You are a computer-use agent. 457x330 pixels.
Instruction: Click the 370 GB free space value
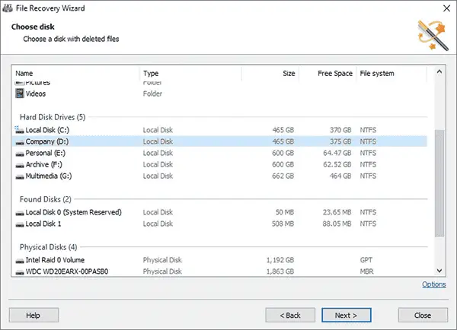coord(340,130)
